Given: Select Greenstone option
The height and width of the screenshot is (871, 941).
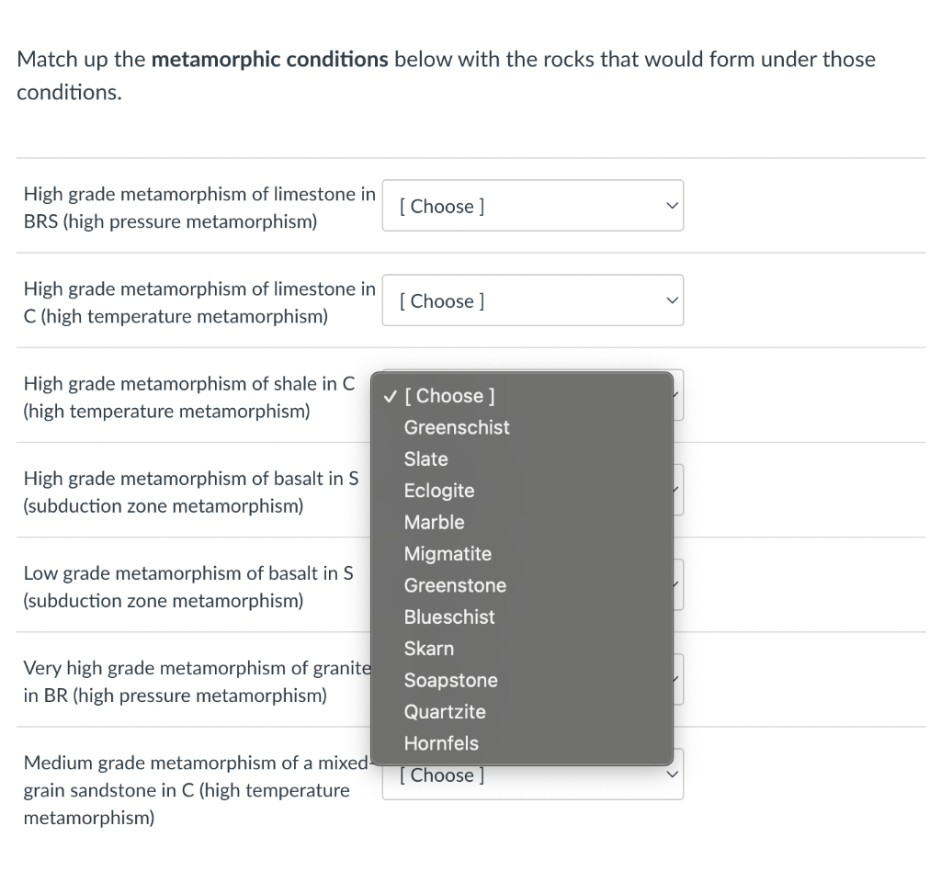Looking at the screenshot, I should pos(455,585).
